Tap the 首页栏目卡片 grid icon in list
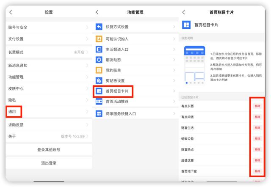This screenshot has height=187, width=271. point(99,91)
